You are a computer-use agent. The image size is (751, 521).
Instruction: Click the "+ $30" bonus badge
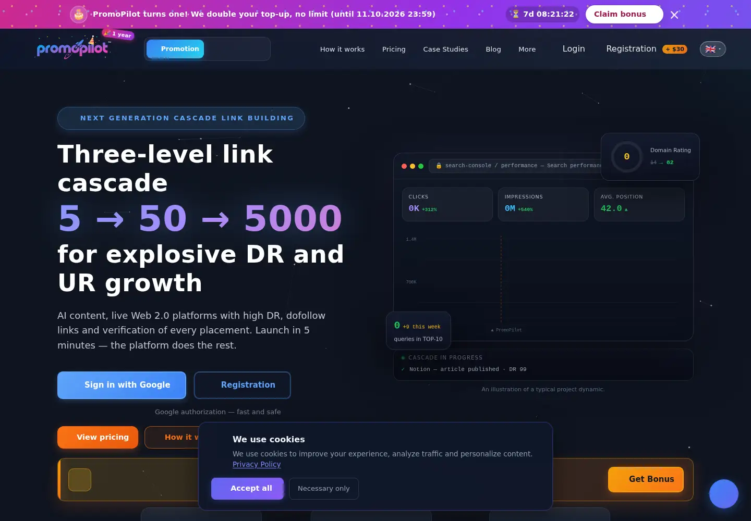tap(675, 49)
